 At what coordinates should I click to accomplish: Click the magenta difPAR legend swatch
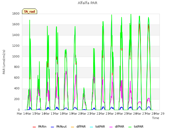[x=111, y=127]
